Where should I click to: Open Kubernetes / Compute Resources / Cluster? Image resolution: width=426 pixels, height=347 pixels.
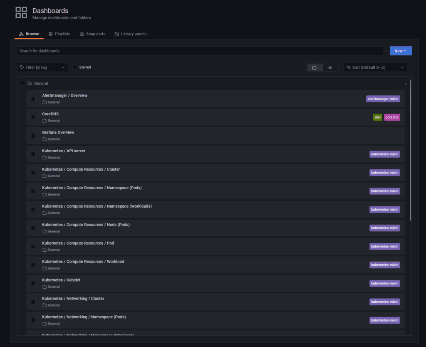point(81,169)
